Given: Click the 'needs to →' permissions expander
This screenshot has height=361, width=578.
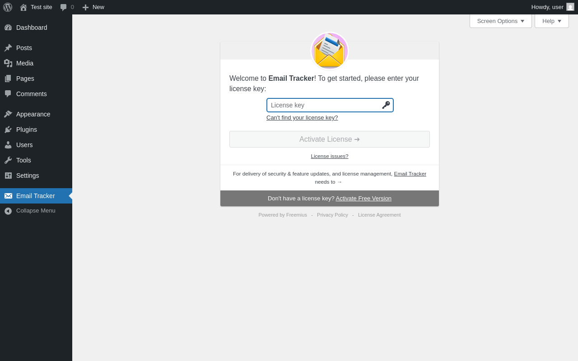Looking at the screenshot, I should [328, 182].
